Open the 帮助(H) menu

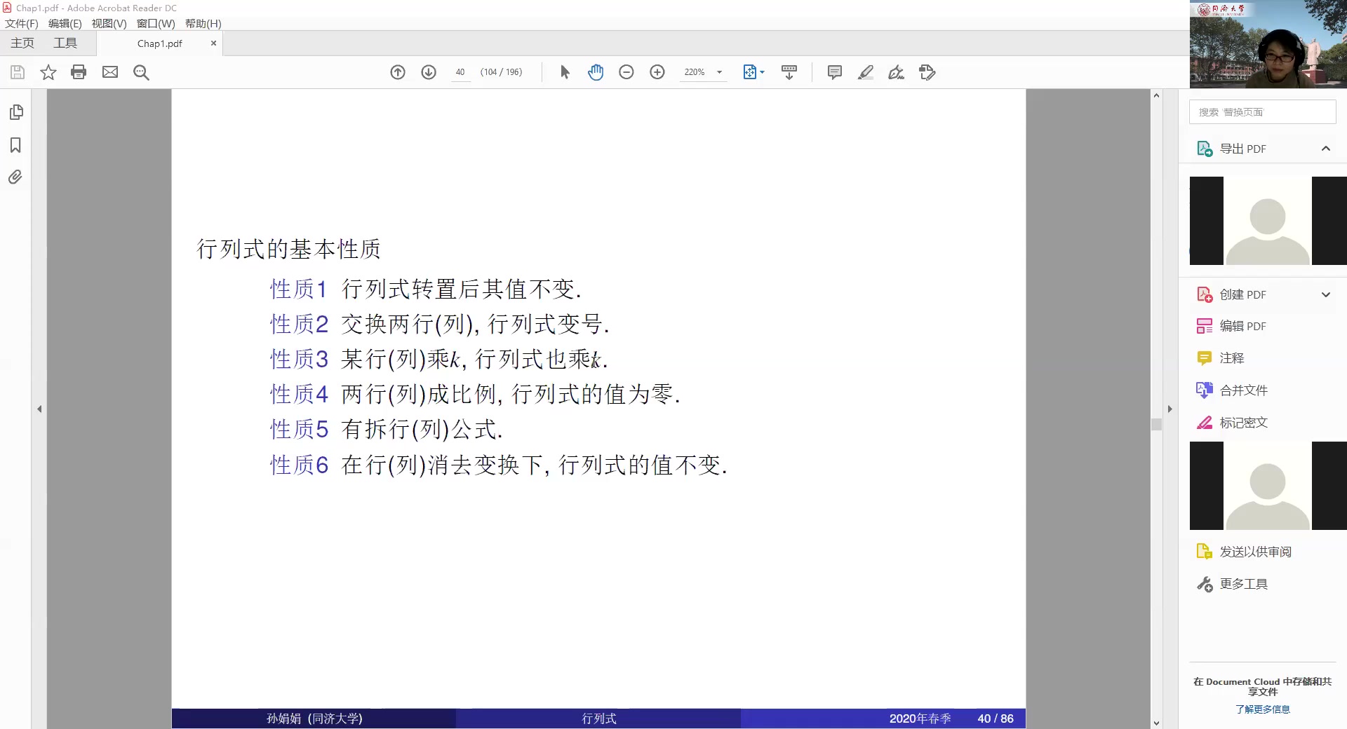tap(203, 23)
